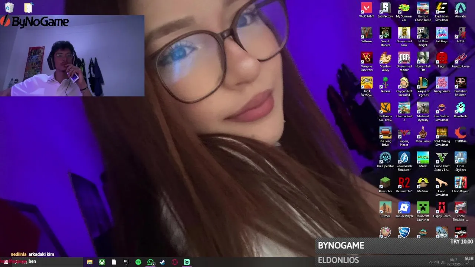Select The Operator desktop icon
This screenshot has width=475, height=267.
tap(385, 159)
